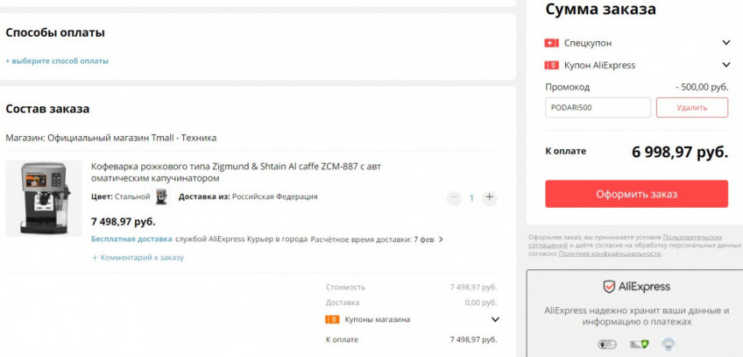Click the AliExpress shield logo icon
Screen dimensions: 743x357
tap(609, 287)
